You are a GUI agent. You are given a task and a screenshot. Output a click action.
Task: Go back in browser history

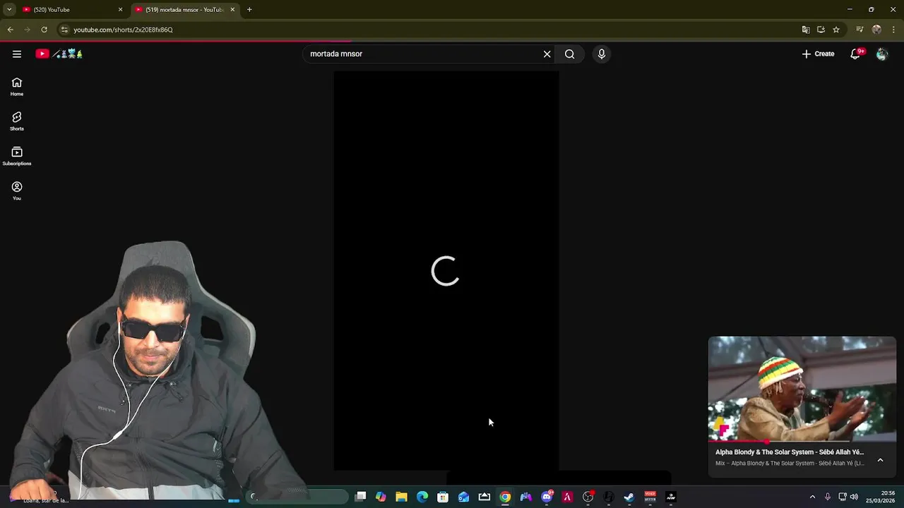10,30
